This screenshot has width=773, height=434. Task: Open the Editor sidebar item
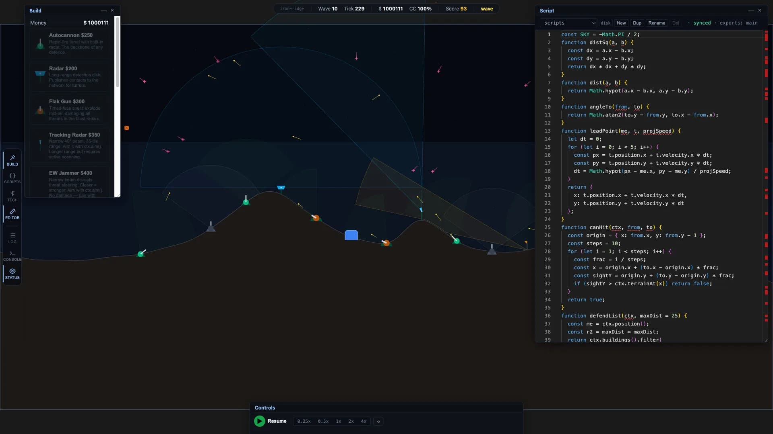click(12, 214)
